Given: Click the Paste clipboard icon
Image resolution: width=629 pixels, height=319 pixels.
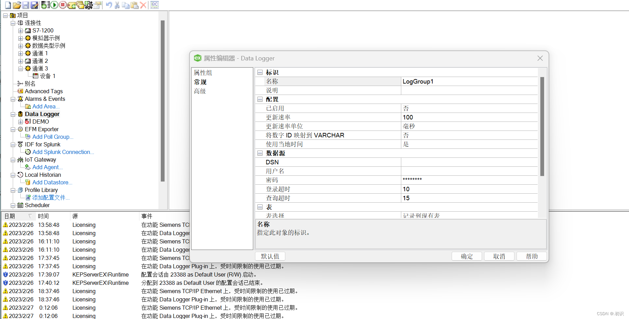Looking at the screenshot, I should click(135, 5).
